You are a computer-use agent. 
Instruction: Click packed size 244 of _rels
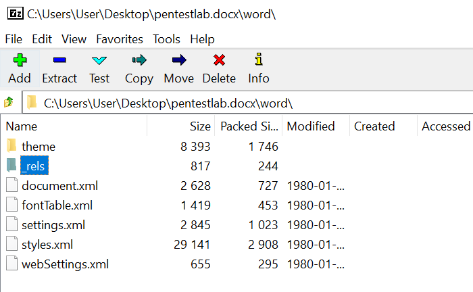click(x=268, y=166)
